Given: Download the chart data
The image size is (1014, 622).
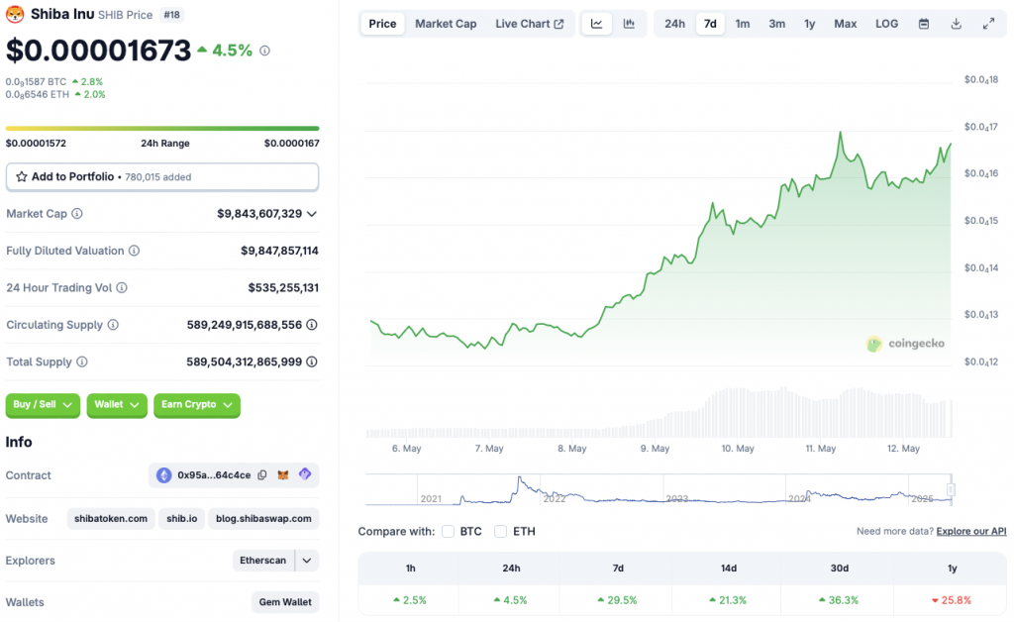Looking at the screenshot, I should [957, 24].
